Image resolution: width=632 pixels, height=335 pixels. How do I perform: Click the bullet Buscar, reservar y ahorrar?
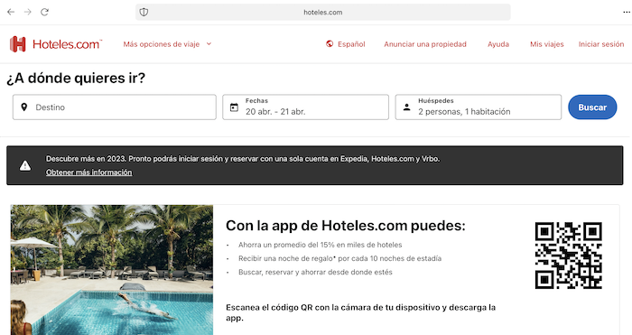pyautogui.click(x=315, y=272)
